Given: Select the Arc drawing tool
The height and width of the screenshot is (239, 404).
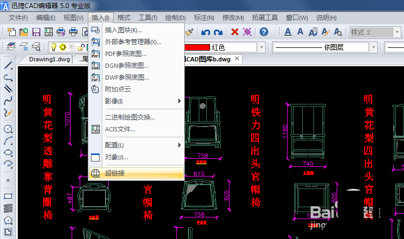Looking at the screenshot, I should 8,140.
